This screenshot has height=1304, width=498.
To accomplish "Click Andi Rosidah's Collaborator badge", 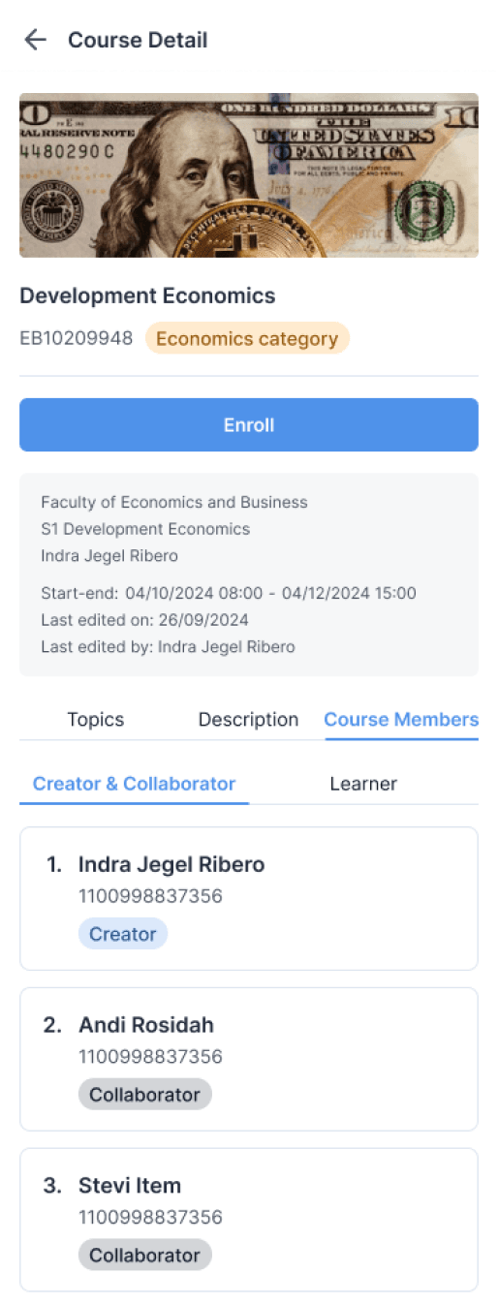I will tap(145, 1095).
